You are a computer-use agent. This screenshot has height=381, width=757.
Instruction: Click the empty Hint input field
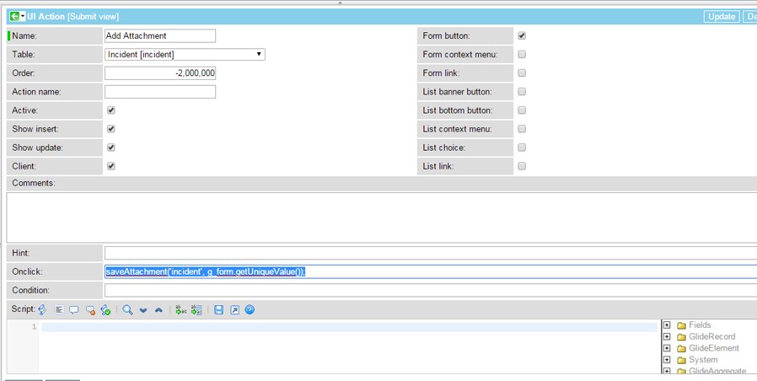(x=431, y=253)
